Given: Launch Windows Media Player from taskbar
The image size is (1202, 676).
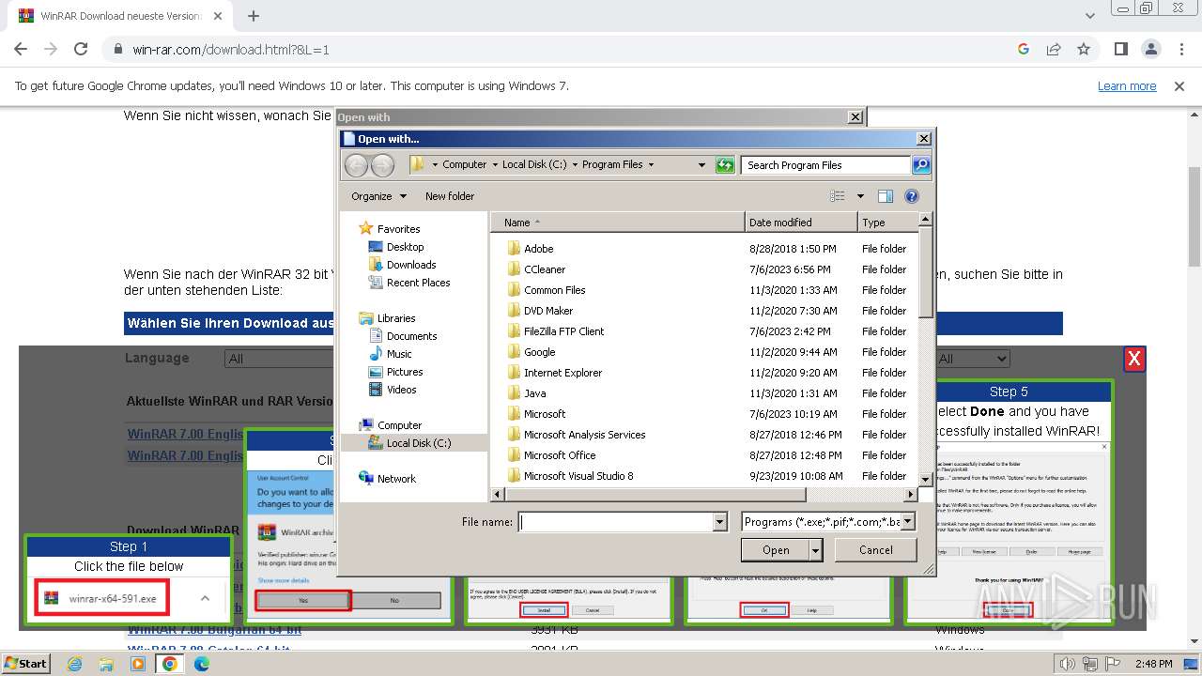Looking at the screenshot, I should 138,664.
